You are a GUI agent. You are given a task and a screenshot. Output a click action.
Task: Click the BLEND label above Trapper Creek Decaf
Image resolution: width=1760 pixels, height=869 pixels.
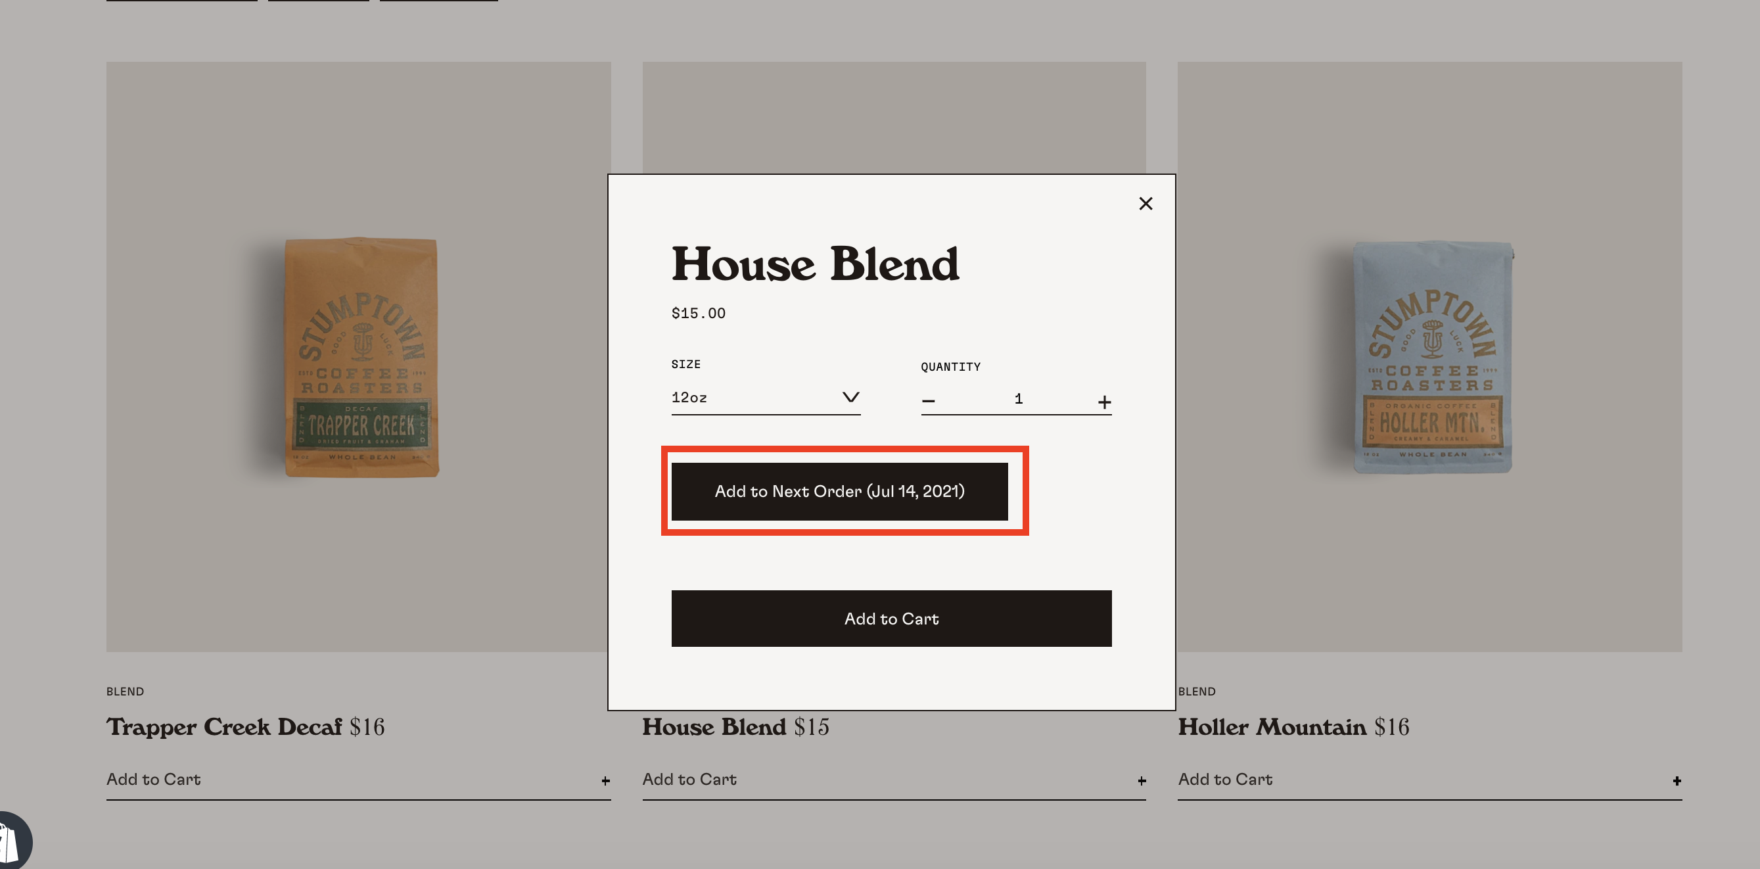point(125,692)
